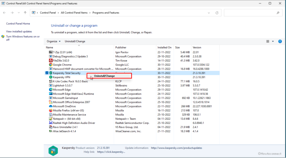The width and height of the screenshot is (286, 158).
Task: Refresh the Programs and Features list
Action: click(217, 13)
